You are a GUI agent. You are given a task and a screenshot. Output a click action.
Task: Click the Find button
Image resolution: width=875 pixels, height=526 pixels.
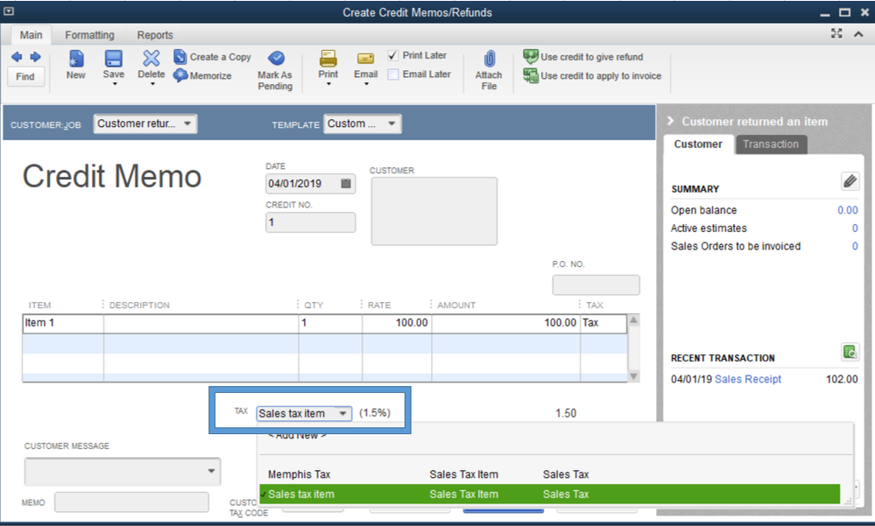pyautogui.click(x=25, y=76)
